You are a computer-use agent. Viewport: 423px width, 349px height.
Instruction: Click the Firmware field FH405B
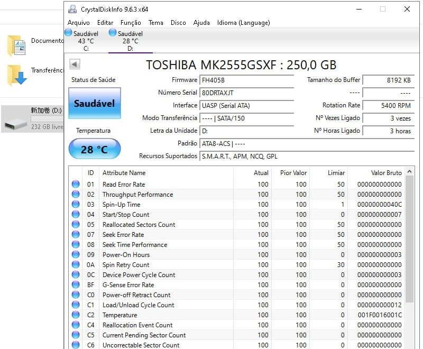point(246,80)
